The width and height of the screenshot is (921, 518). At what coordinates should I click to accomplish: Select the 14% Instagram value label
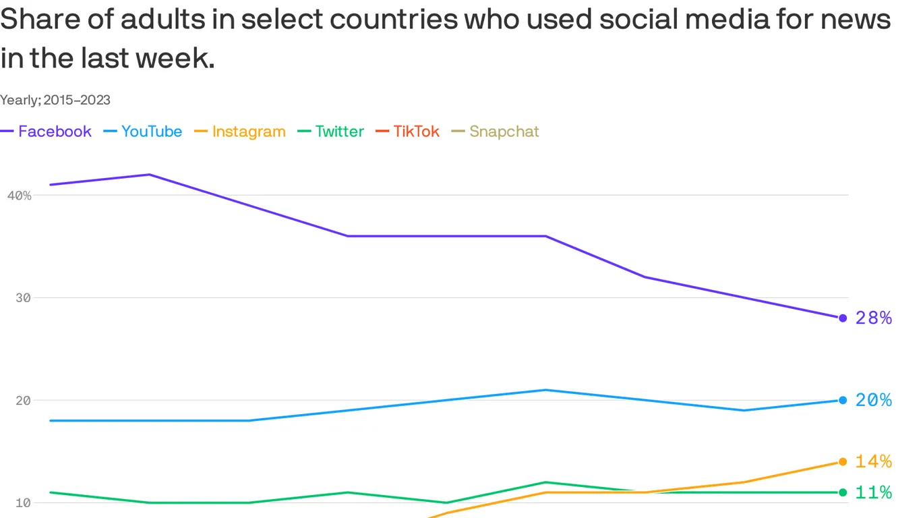pos(873,461)
